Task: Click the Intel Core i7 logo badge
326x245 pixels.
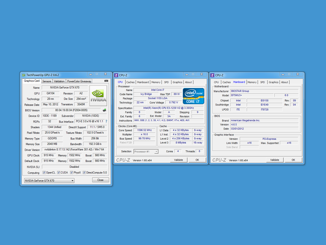Action: coord(193,96)
